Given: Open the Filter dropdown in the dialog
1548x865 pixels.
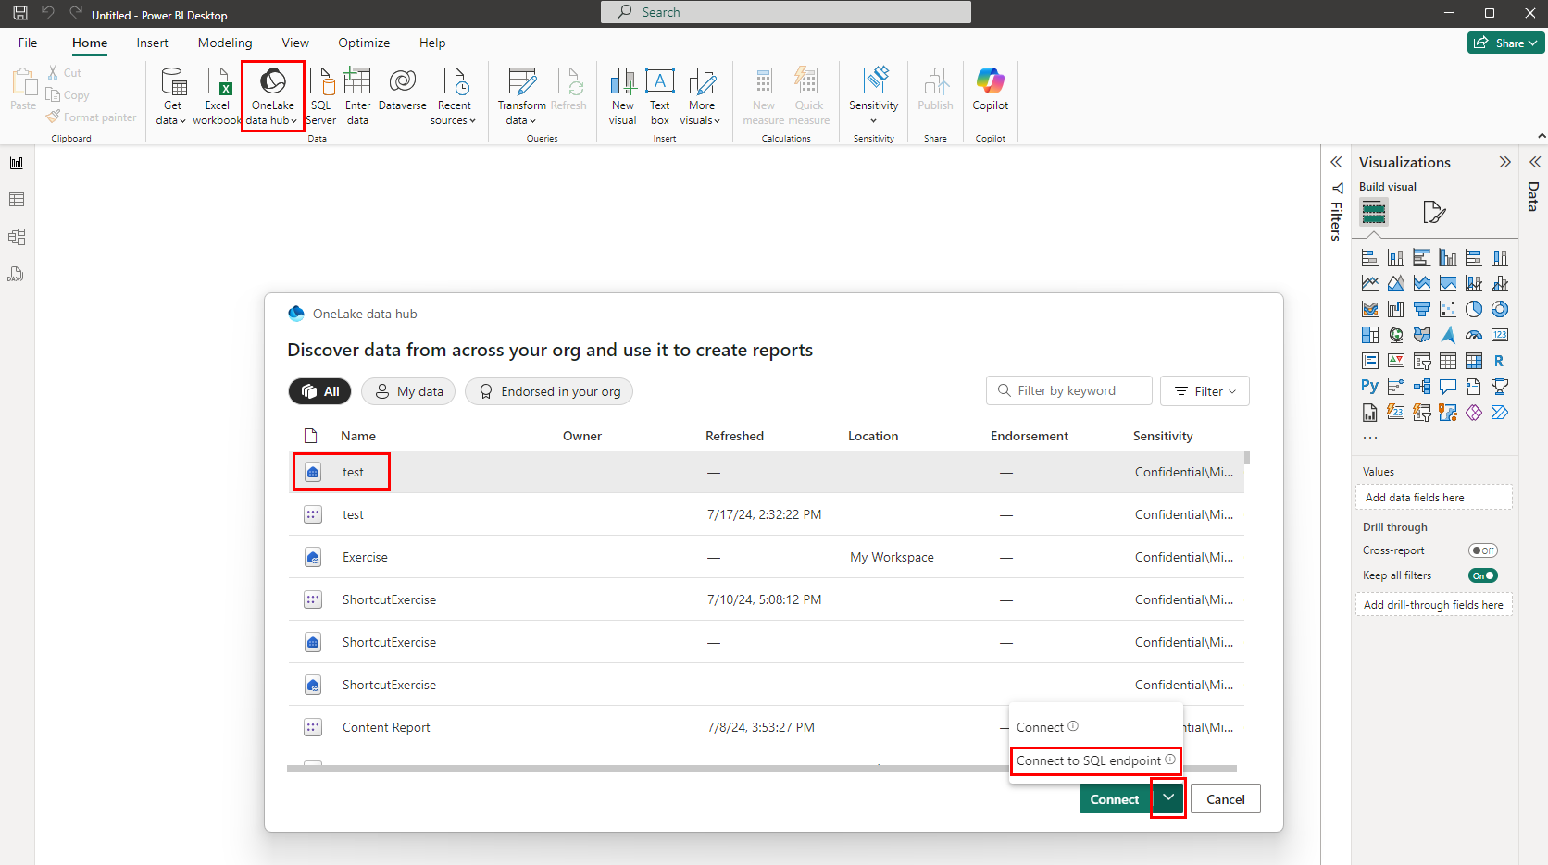Looking at the screenshot, I should click(x=1205, y=390).
